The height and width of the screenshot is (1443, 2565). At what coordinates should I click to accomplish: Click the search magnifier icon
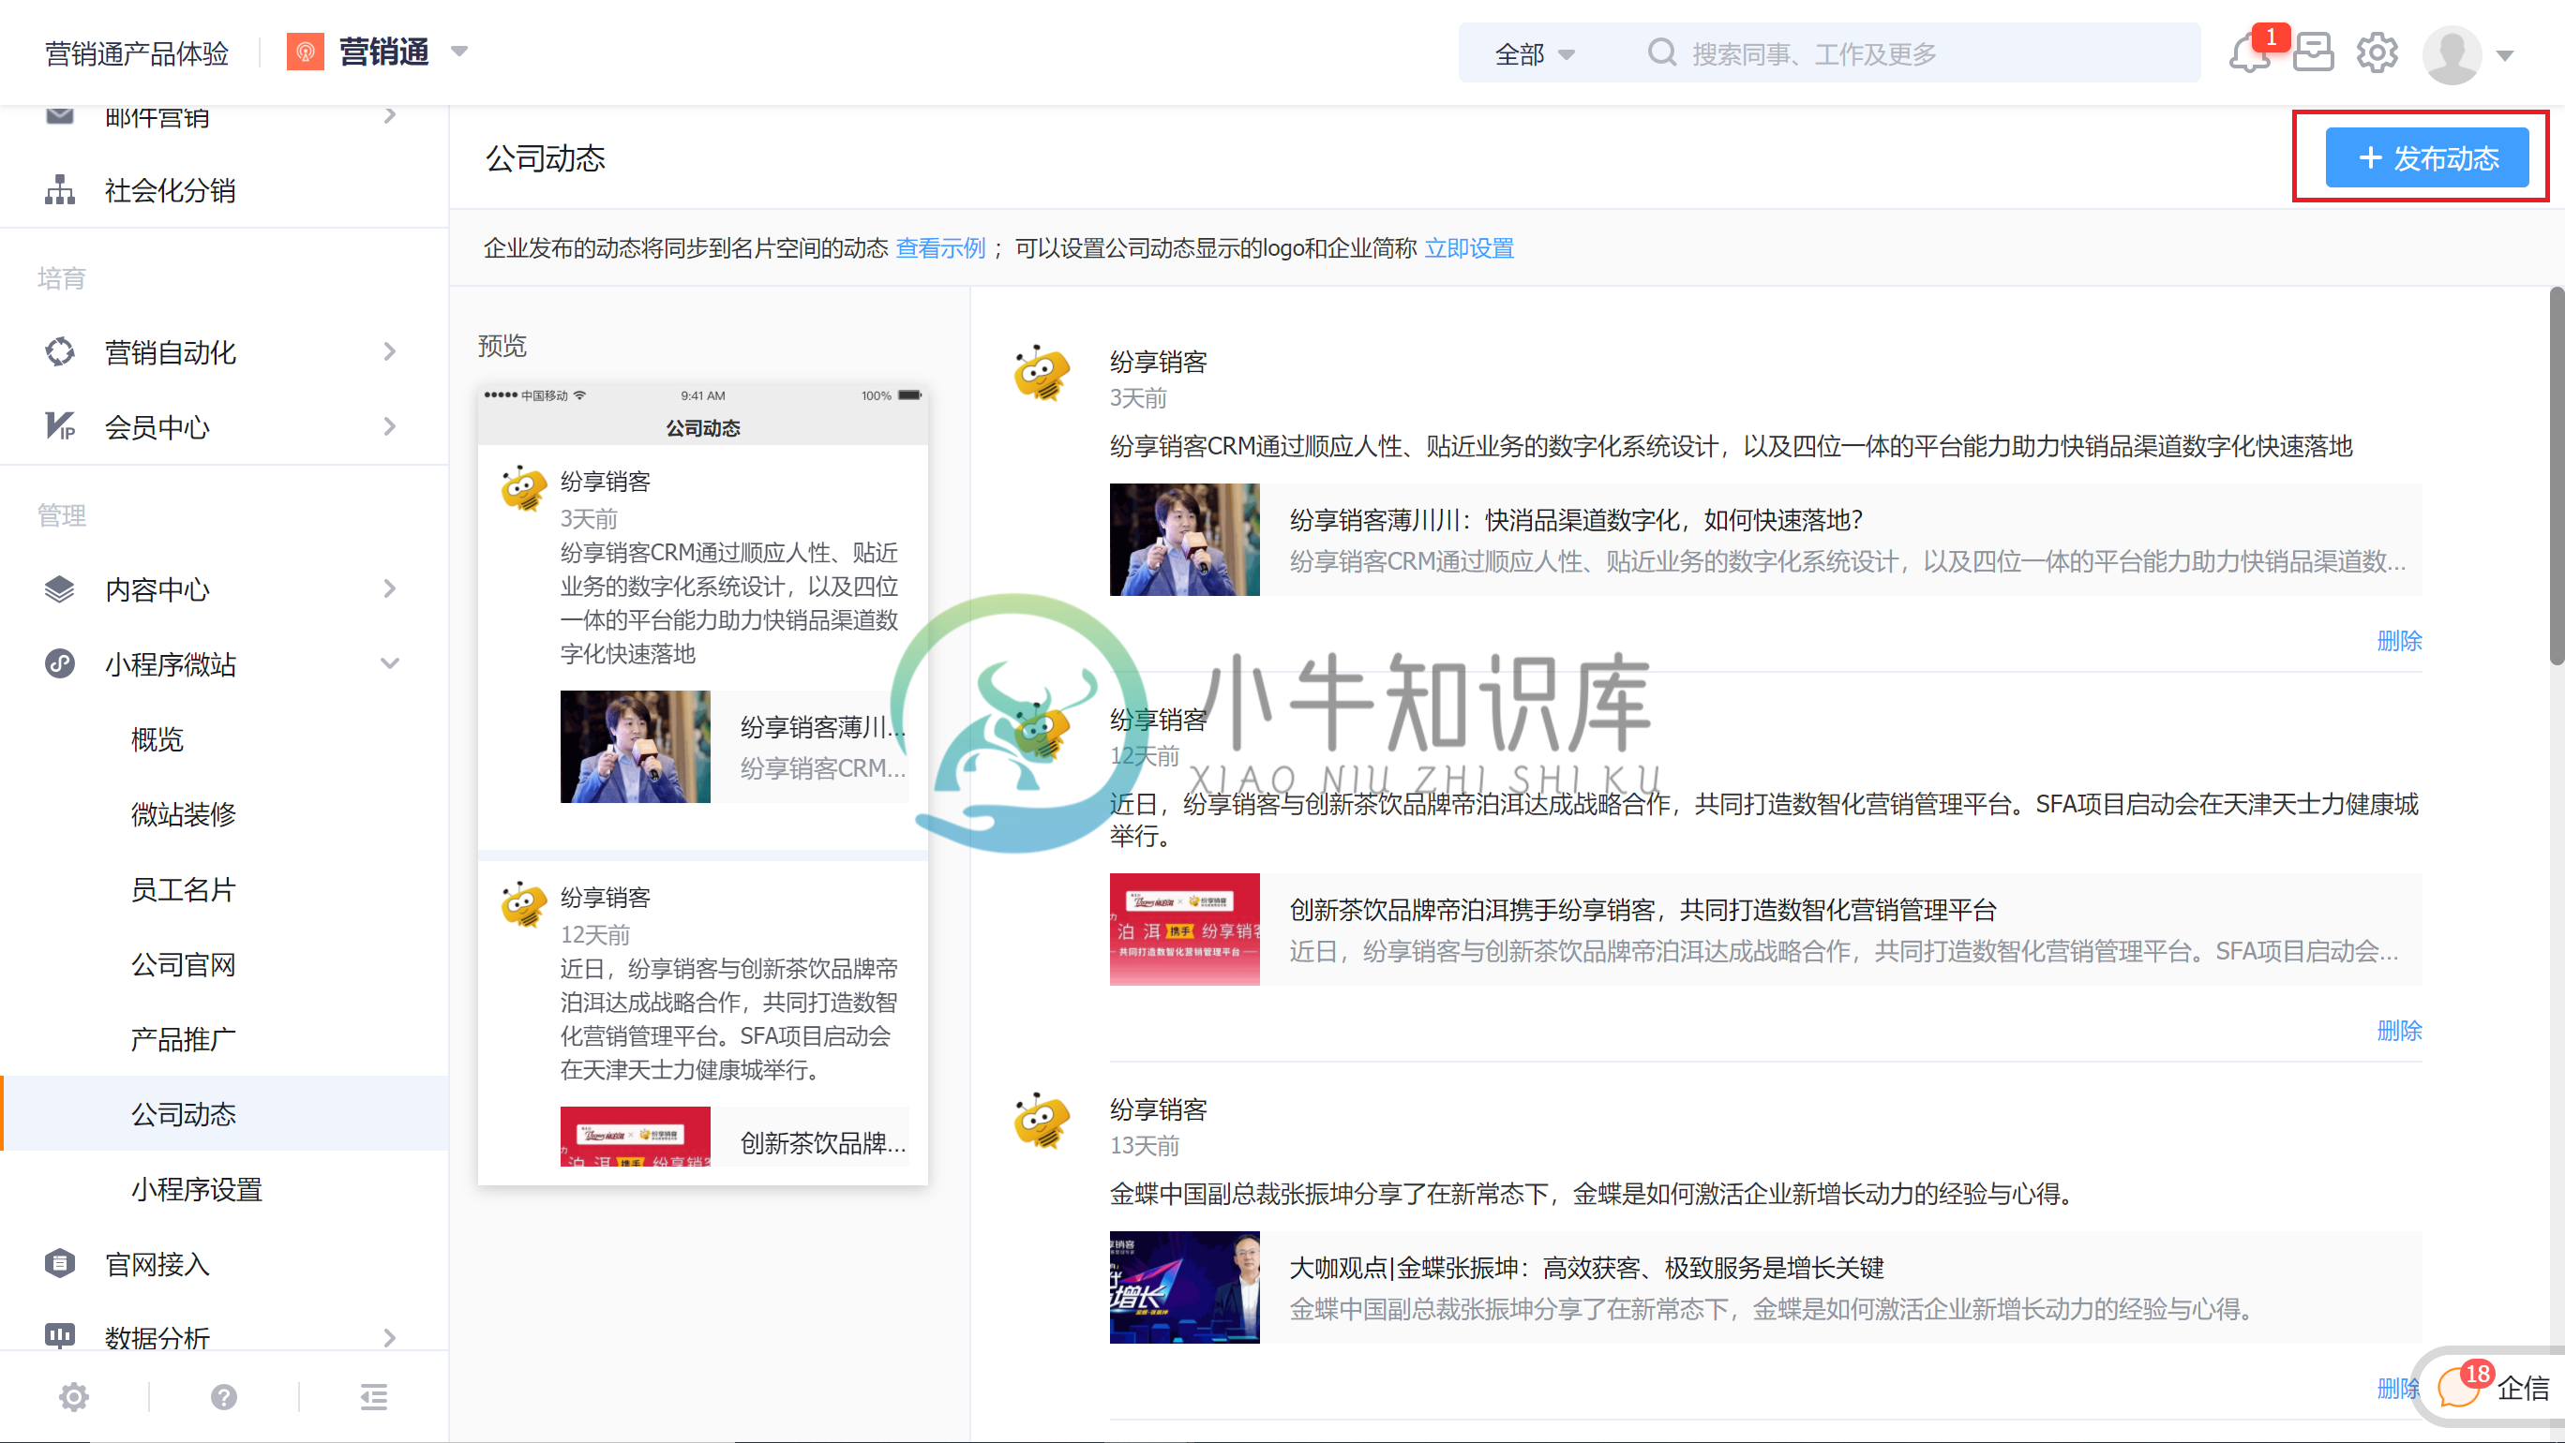pyautogui.click(x=1661, y=52)
